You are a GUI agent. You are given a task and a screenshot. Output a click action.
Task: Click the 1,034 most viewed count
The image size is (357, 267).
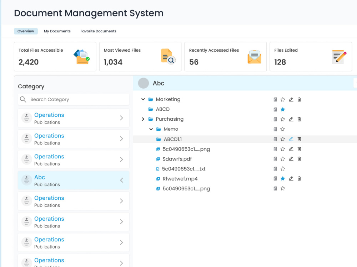pyautogui.click(x=113, y=62)
